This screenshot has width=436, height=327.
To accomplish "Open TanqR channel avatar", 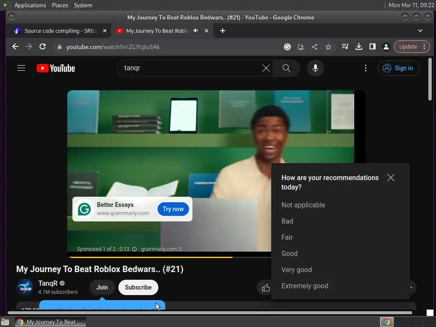I will 25,287.
